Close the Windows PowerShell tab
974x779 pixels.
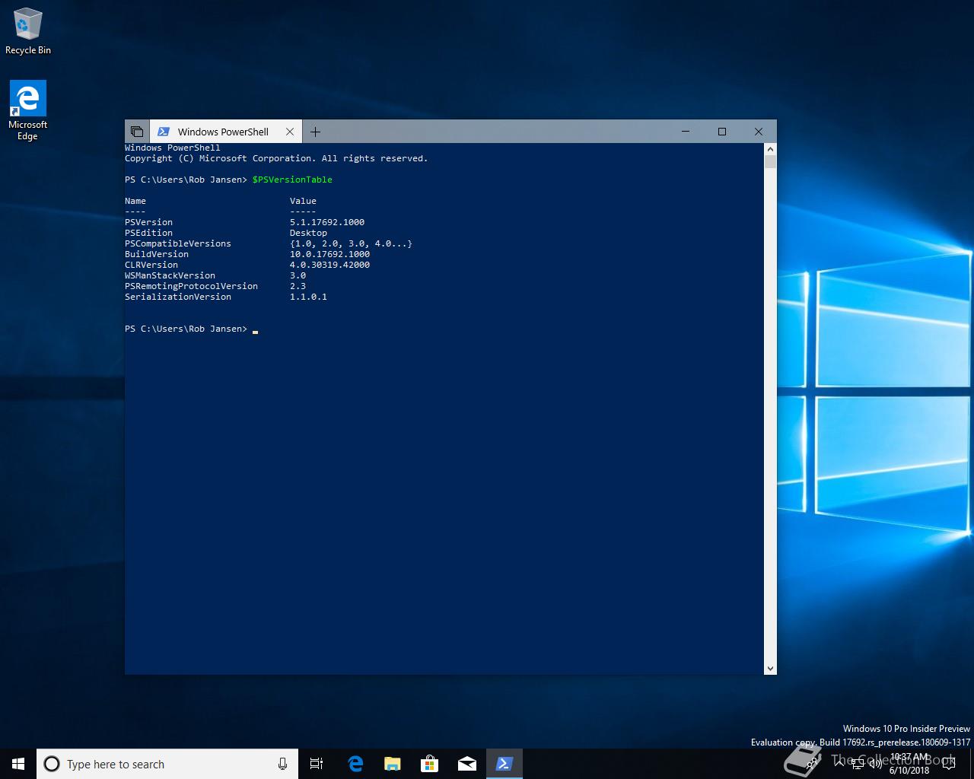tap(290, 132)
